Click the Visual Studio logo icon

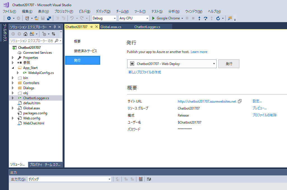pos(6,4)
